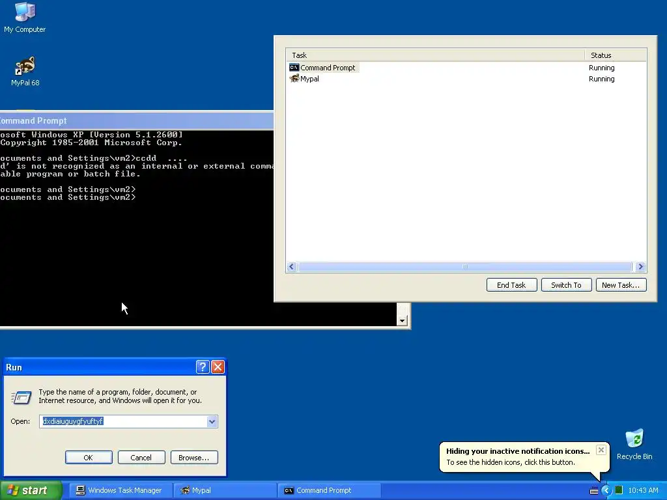Click Running status of Command Prompt row
This screenshot has width=667, height=500.
coord(601,68)
